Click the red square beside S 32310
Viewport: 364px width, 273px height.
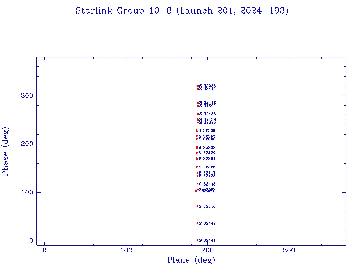coord(197,206)
